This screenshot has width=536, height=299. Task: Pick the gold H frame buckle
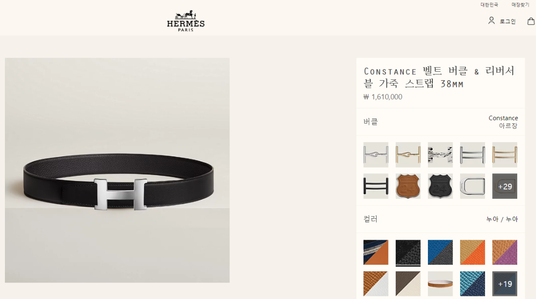(x=504, y=155)
